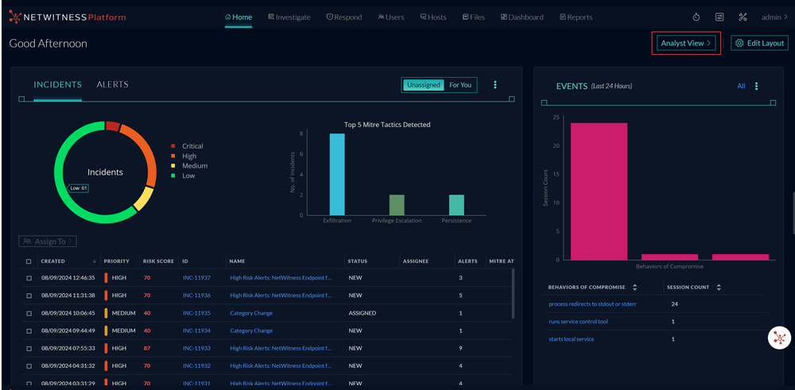Viewport: 795px width, 390px height.
Task: Open High Risk Alerts name for INC-11933
Action: 281,349
